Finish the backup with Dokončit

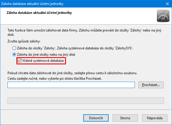click(x=96, y=118)
